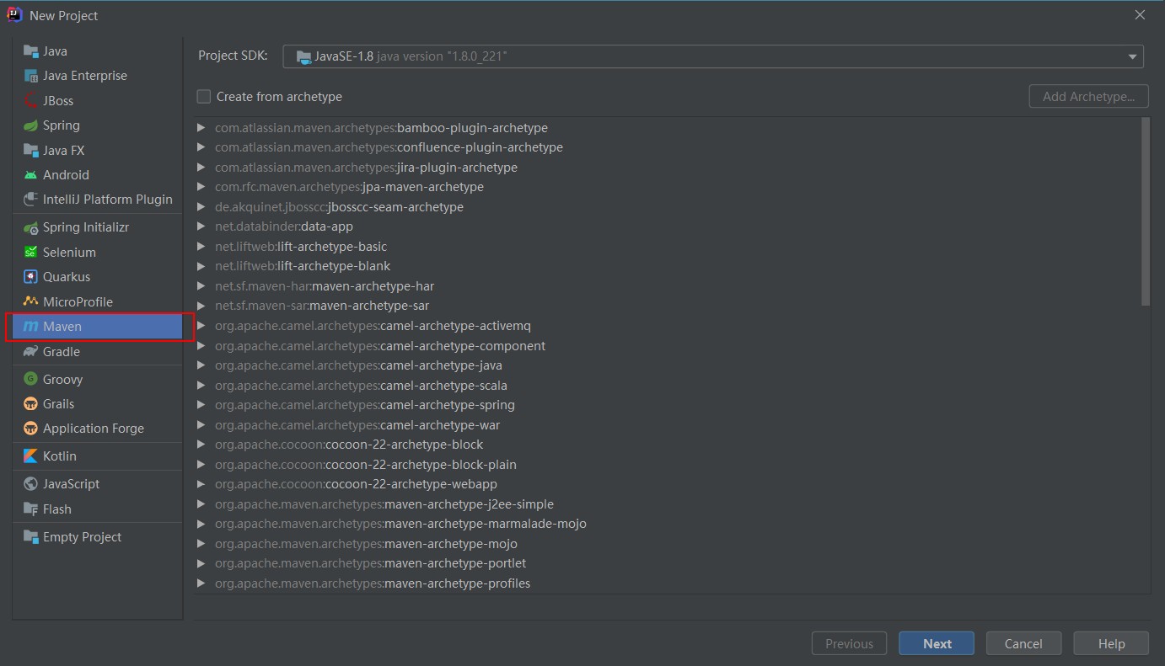Select maven-archetype-profiles row
Image resolution: width=1165 pixels, height=666 pixels.
click(668, 583)
